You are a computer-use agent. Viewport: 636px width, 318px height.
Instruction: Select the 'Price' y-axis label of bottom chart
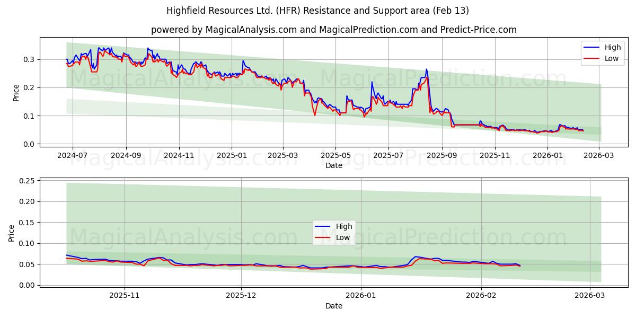point(12,233)
